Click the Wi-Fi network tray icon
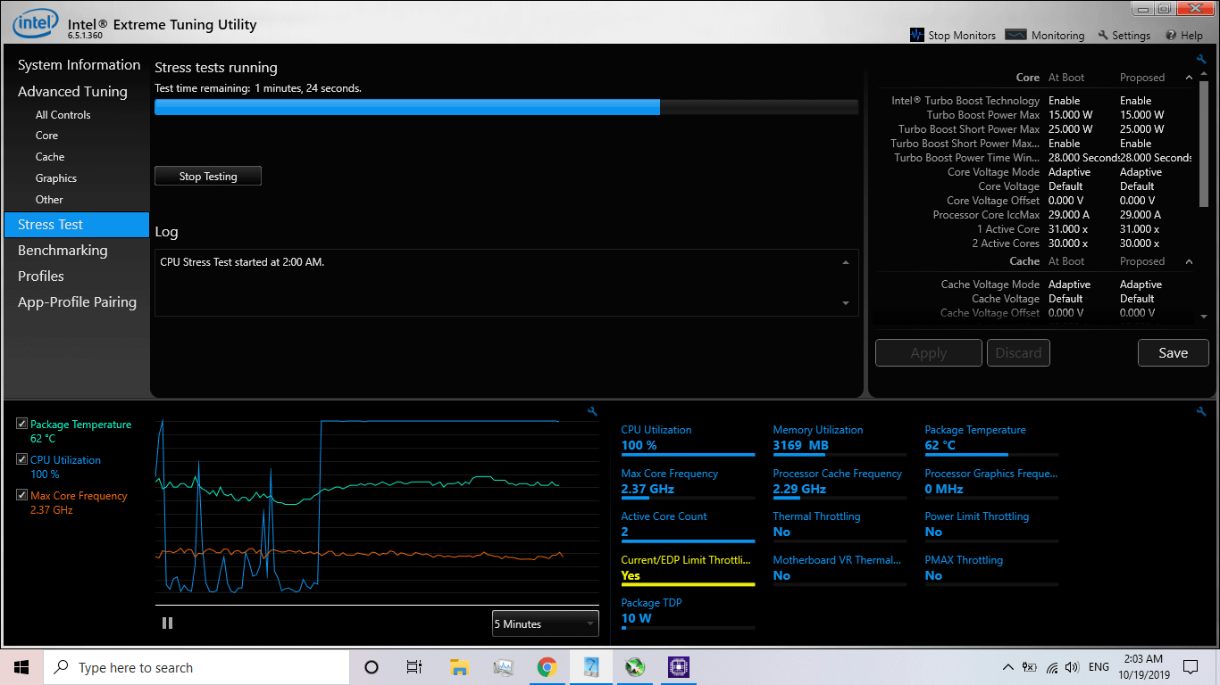Image resolution: width=1220 pixels, height=685 pixels. point(1051,667)
